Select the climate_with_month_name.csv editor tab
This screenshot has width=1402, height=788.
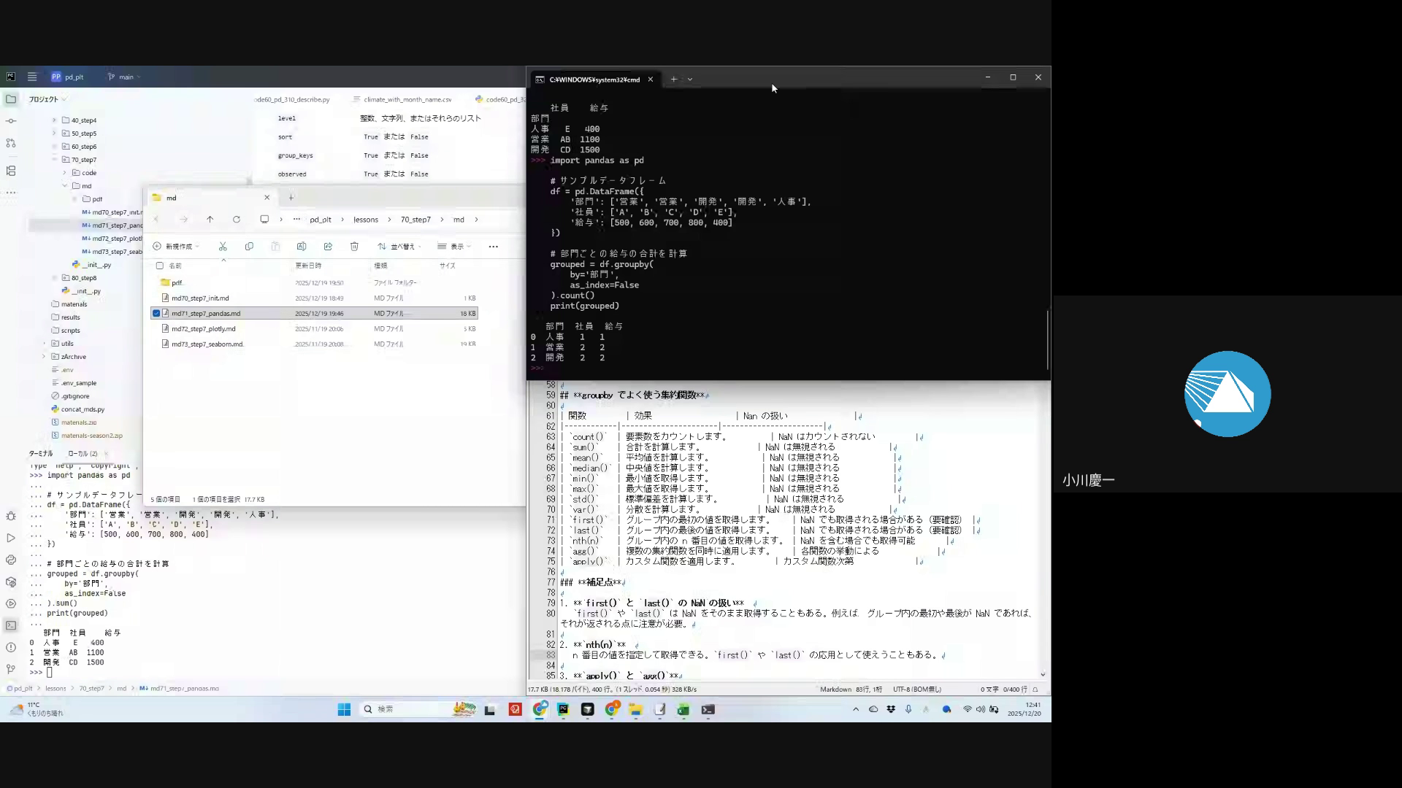tap(407, 99)
